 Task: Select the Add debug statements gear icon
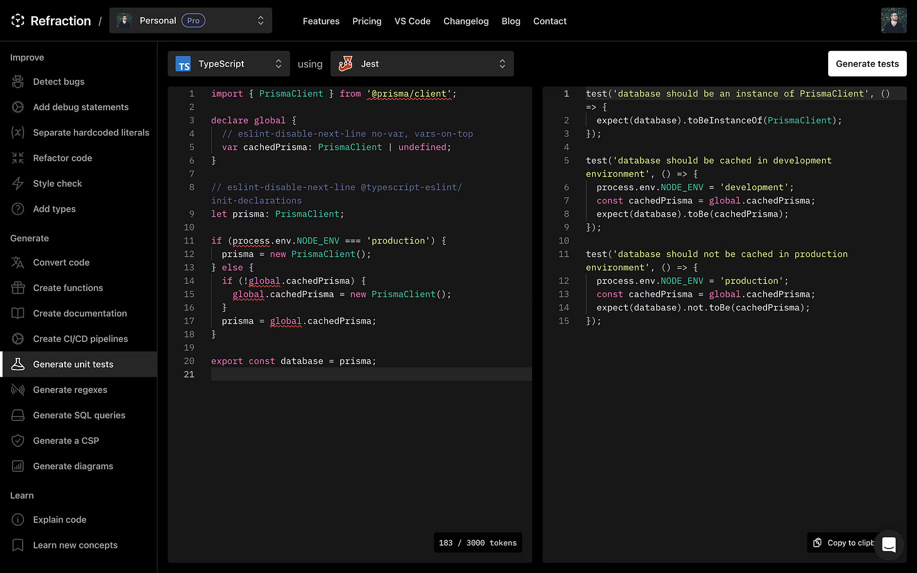coord(18,107)
